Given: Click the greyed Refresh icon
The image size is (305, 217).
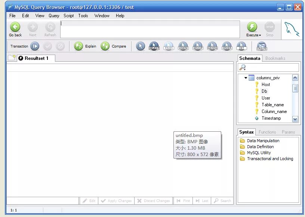Looking at the screenshot, I should click(x=50, y=27).
